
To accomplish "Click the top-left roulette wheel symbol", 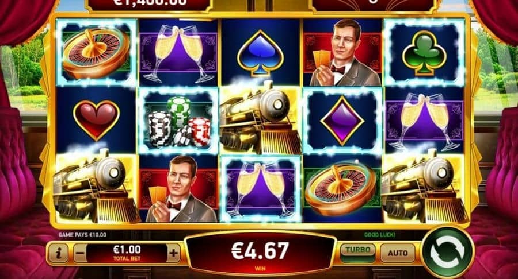I will [96, 53].
